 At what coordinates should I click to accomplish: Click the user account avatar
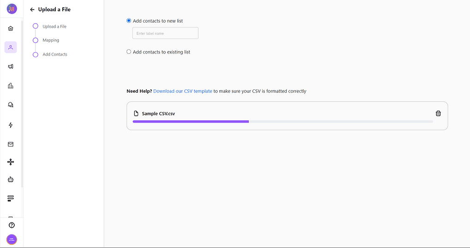pos(12,240)
